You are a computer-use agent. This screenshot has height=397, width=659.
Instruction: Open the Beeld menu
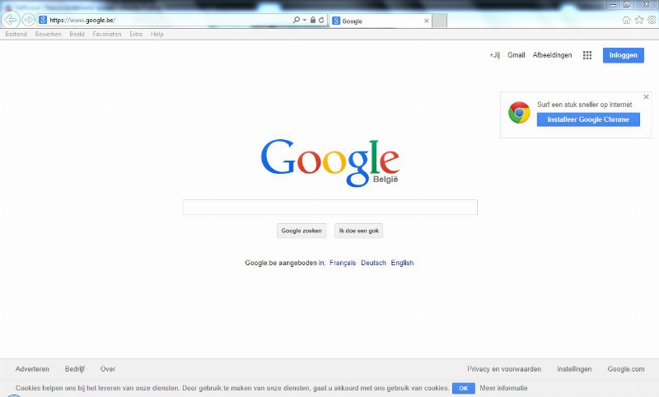point(77,34)
